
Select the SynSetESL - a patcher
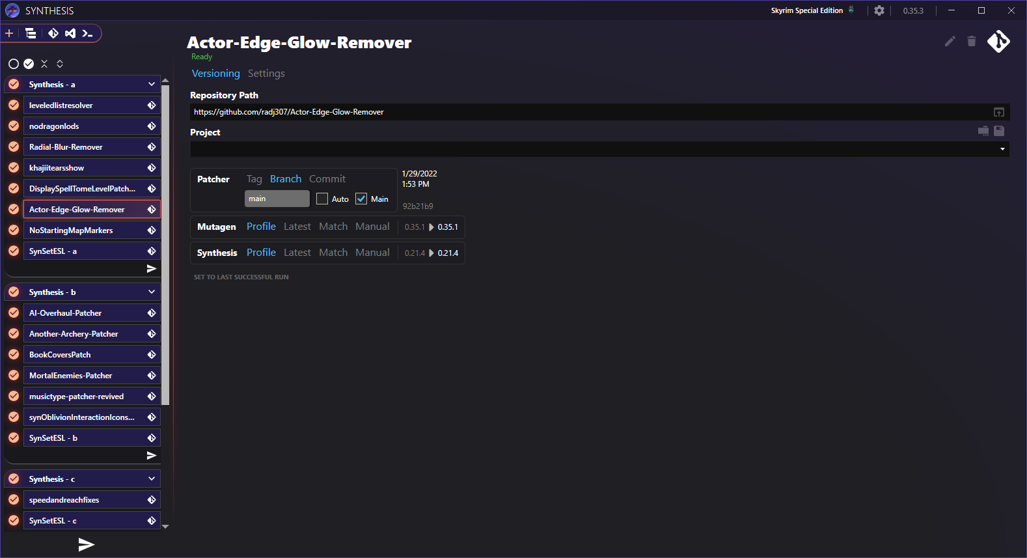tap(92, 251)
